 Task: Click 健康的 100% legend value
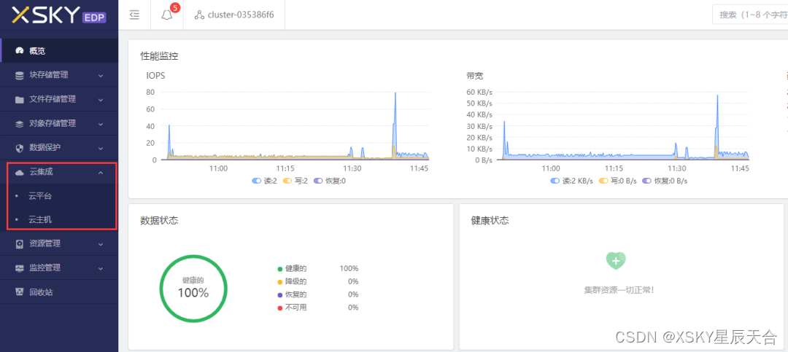click(x=349, y=269)
